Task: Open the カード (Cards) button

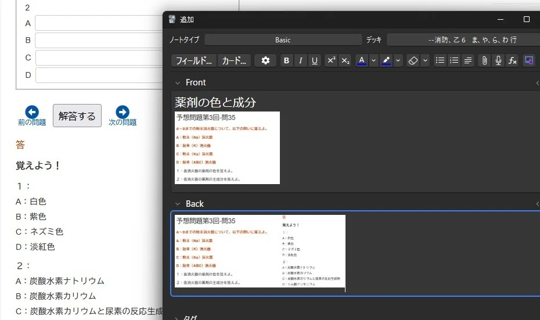Action: tap(234, 60)
